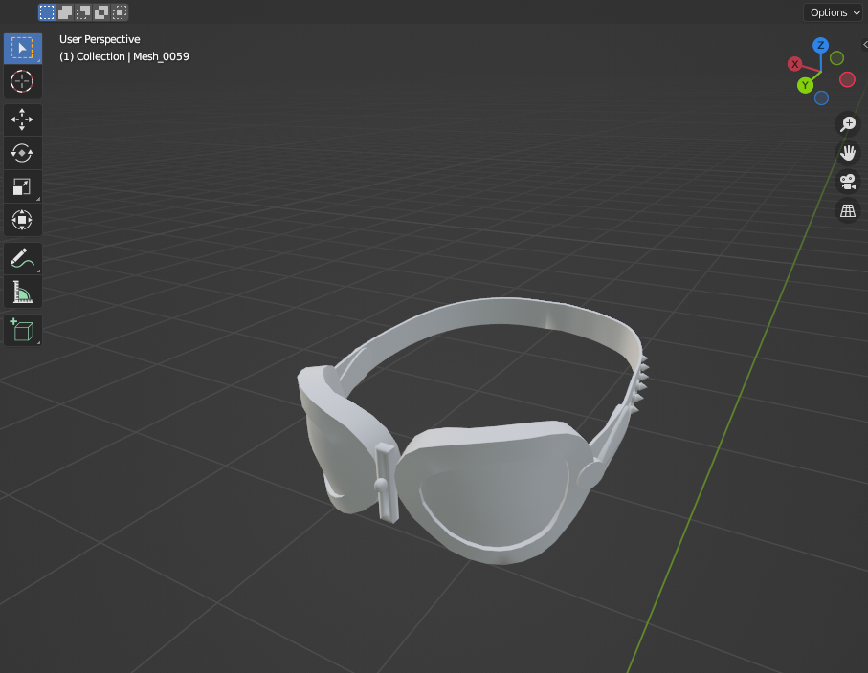Screen dimensions: 868x673
Task: Set selection mode to Subtract
Action: [83, 12]
